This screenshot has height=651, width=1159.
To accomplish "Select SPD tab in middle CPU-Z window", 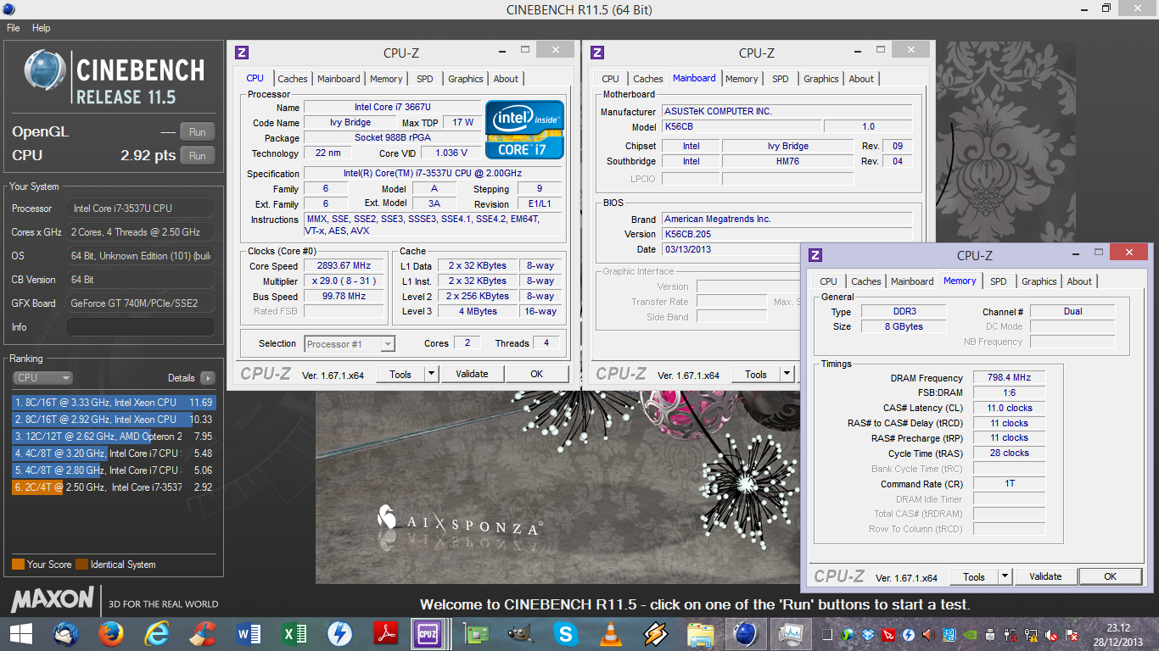I will [780, 79].
